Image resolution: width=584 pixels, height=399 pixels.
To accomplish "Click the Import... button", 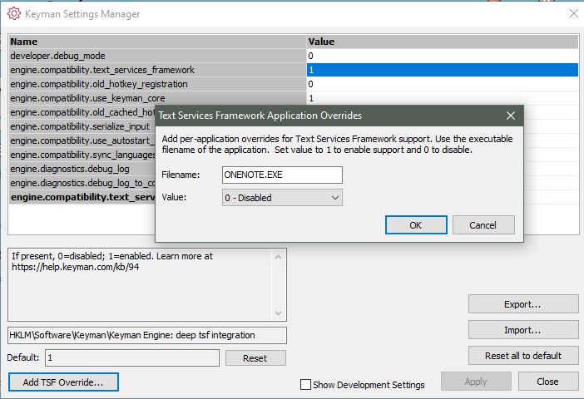I will click(523, 330).
